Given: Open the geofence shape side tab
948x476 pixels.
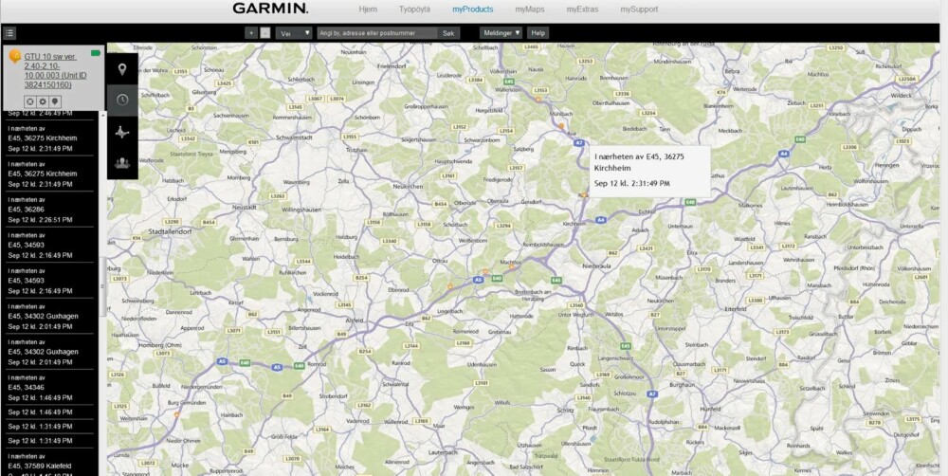Looking at the screenshot, I should coord(122,132).
